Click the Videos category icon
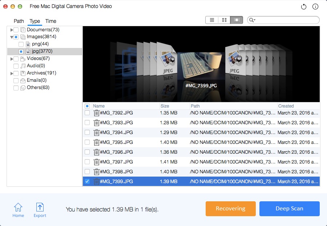 pos(23,59)
